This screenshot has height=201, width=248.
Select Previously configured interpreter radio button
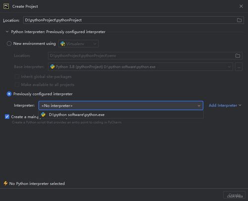pyautogui.click(x=9, y=94)
